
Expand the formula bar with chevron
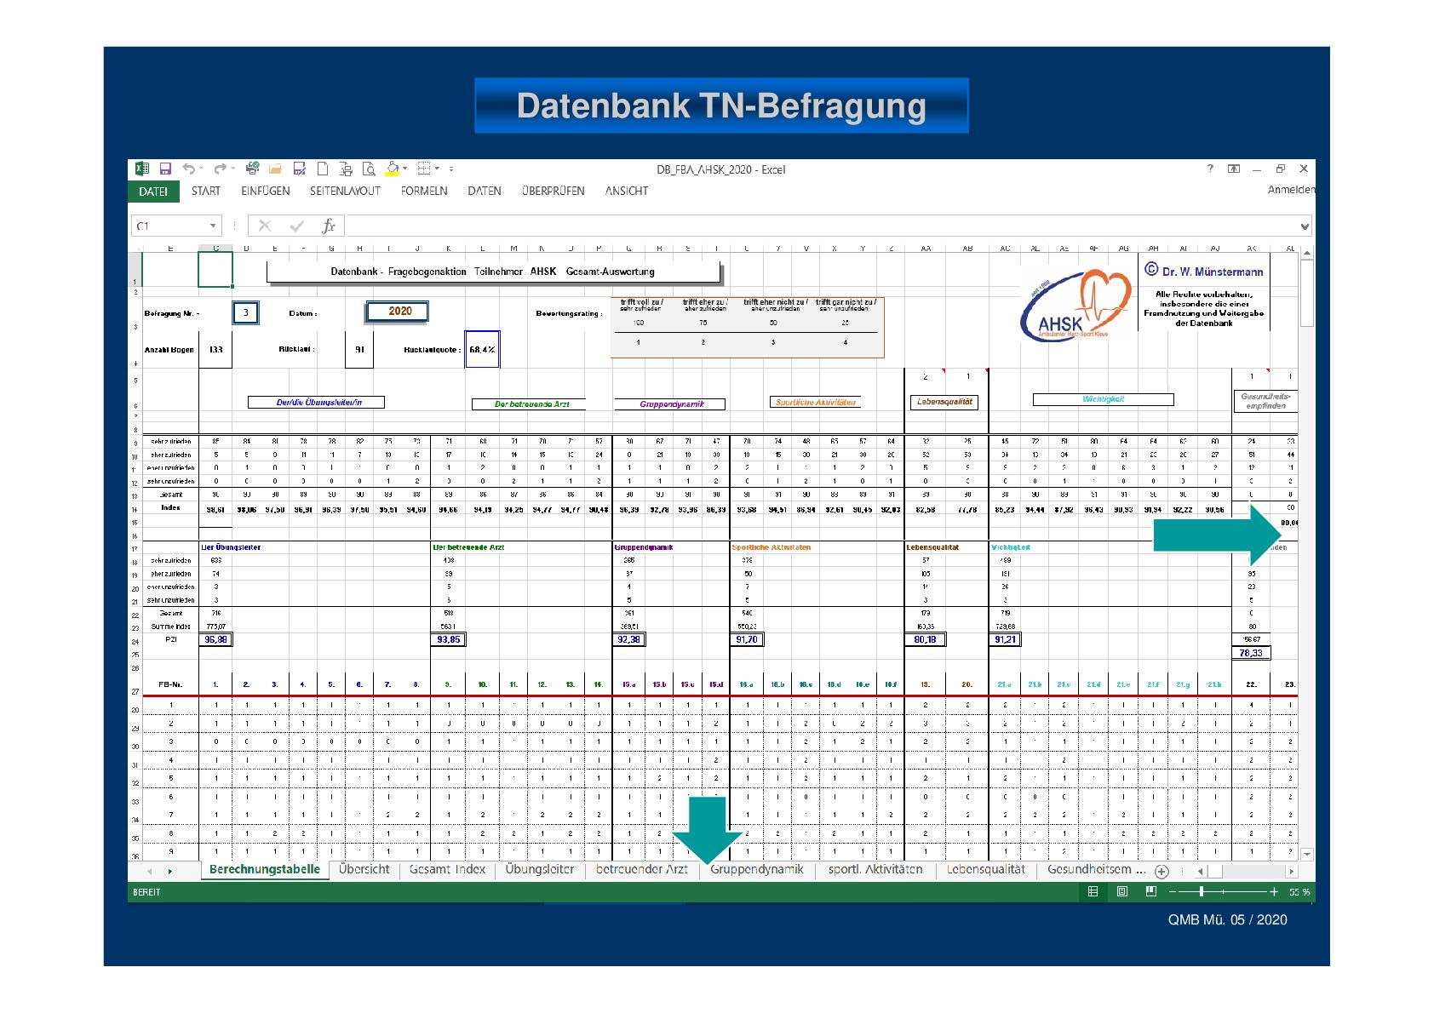[1305, 226]
